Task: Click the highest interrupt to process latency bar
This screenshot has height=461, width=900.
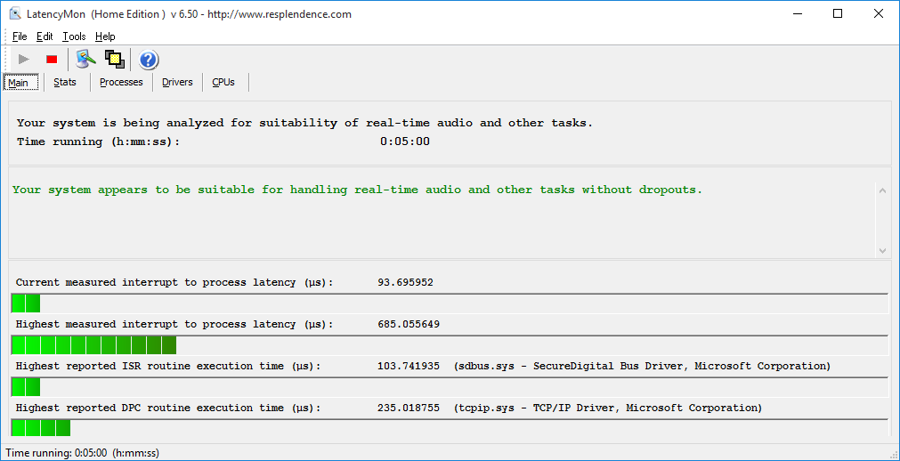Action: point(93,345)
